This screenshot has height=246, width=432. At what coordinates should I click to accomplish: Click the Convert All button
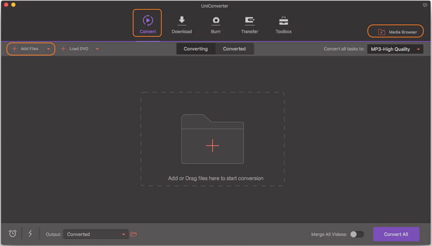pyautogui.click(x=396, y=234)
